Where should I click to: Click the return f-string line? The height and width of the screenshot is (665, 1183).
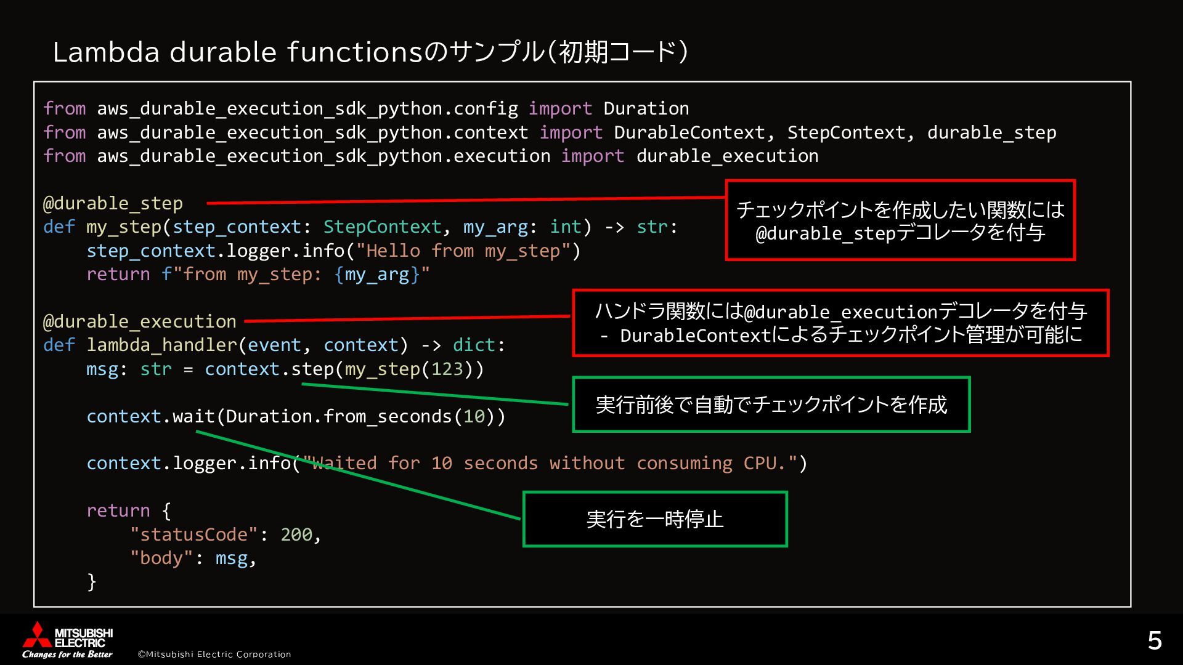258,274
